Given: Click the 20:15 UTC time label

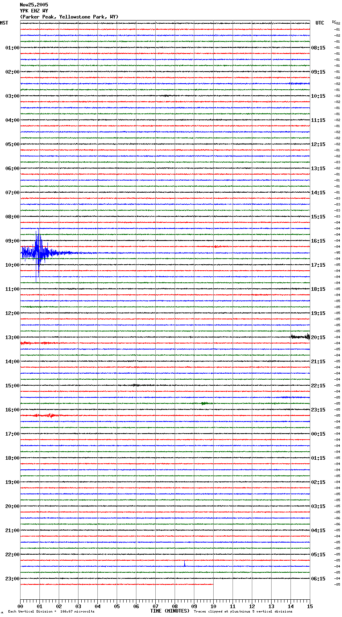Looking at the screenshot, I should pyautogui.click(x=318, y=337).
